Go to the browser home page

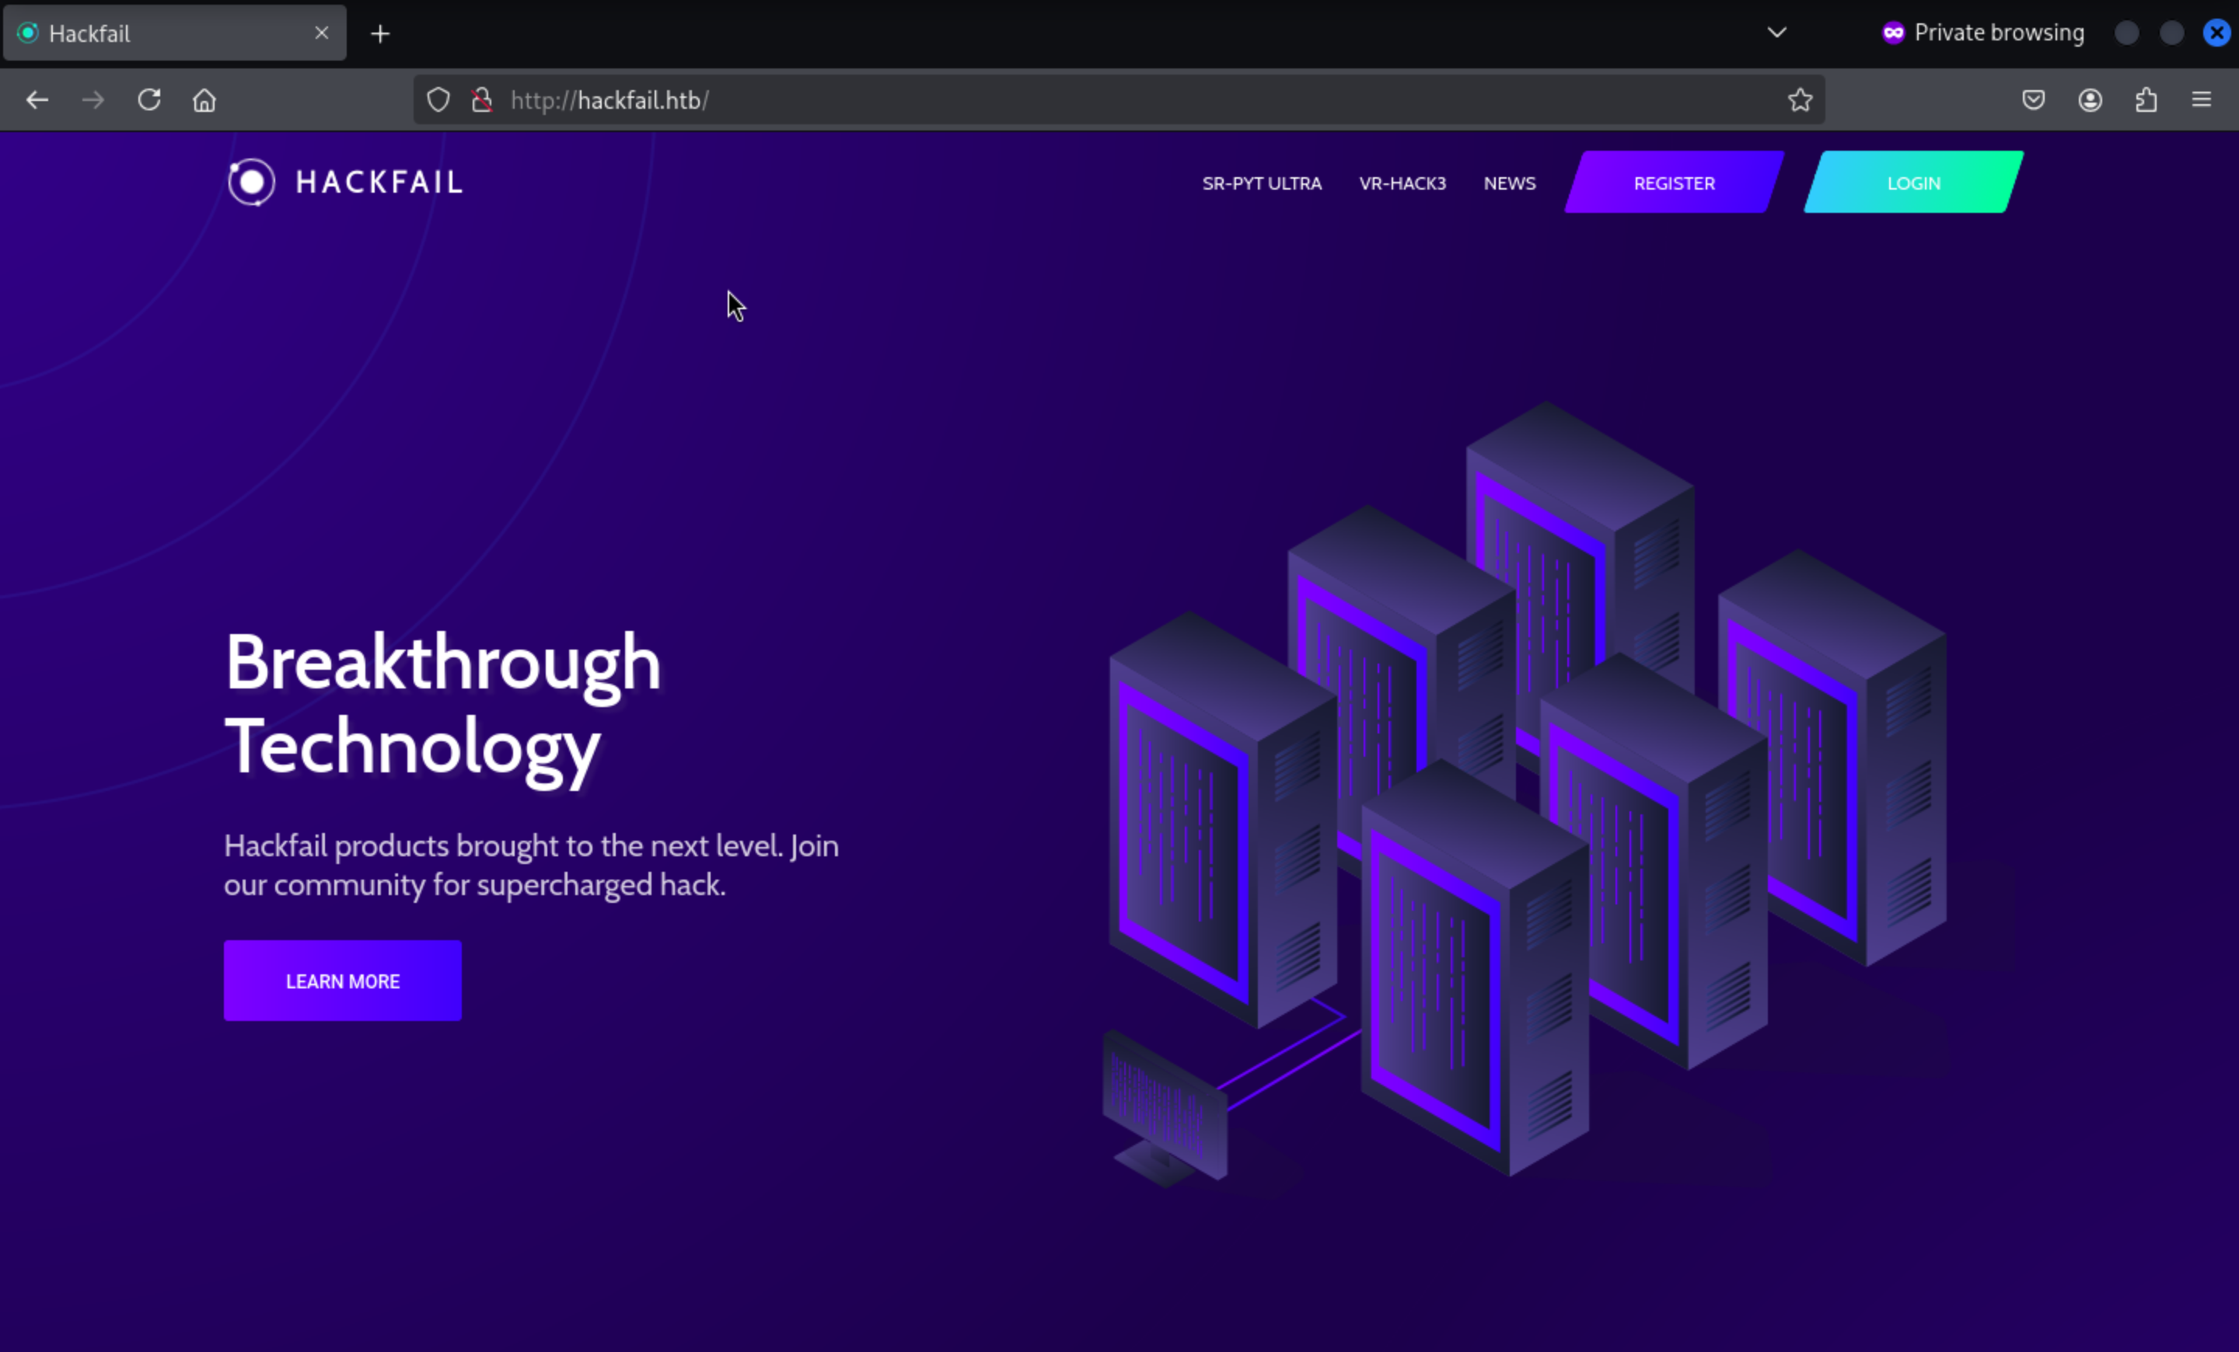(x=204, y=100)
